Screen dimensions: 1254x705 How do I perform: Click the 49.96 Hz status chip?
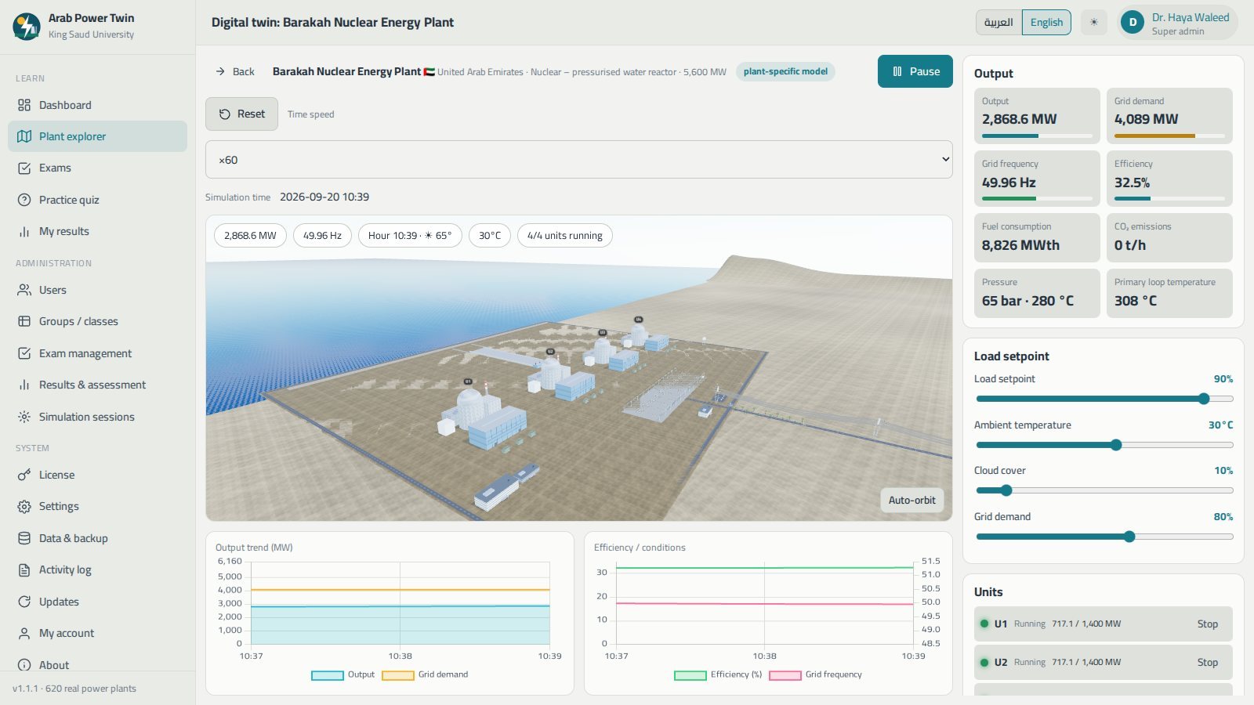pyautogui.click(x=322, y=235)
